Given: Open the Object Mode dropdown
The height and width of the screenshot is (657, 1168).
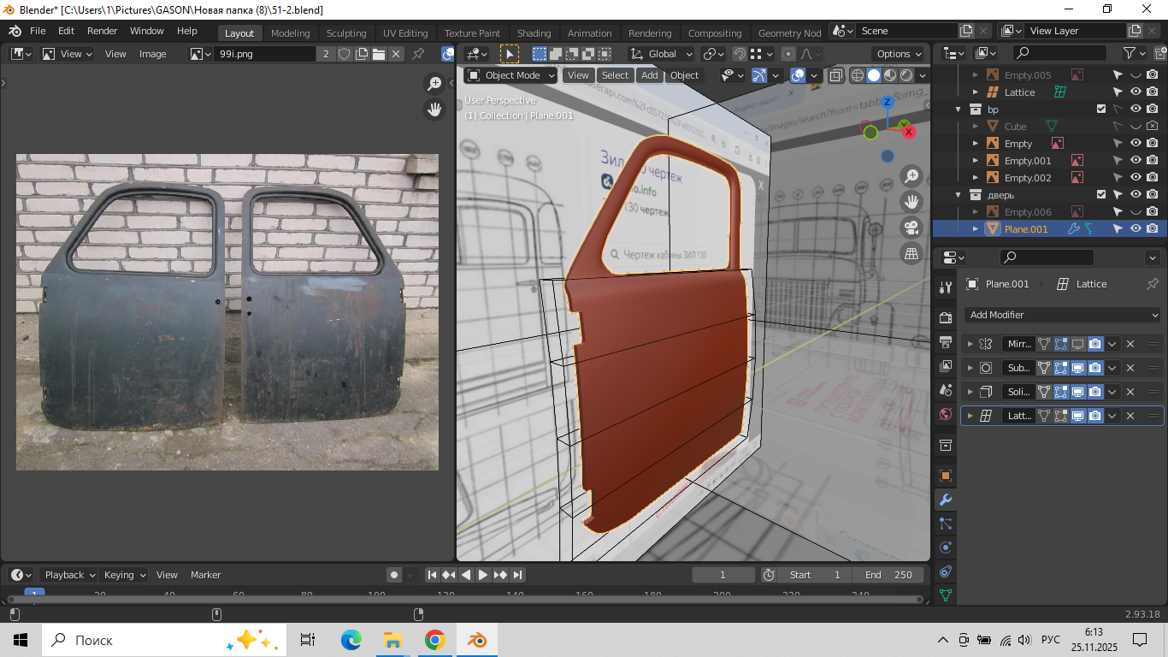Looking at the screenshot, I should point(511,75).
